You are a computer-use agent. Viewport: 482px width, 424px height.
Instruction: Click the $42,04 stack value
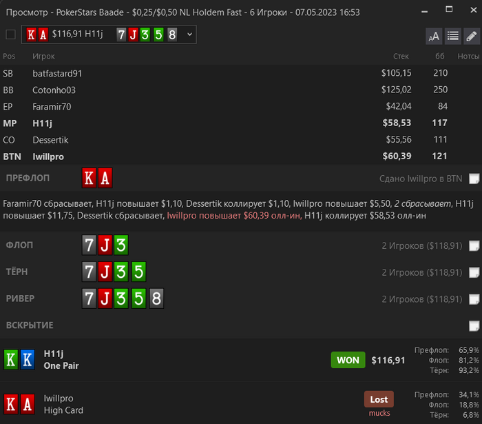[399, 106]
